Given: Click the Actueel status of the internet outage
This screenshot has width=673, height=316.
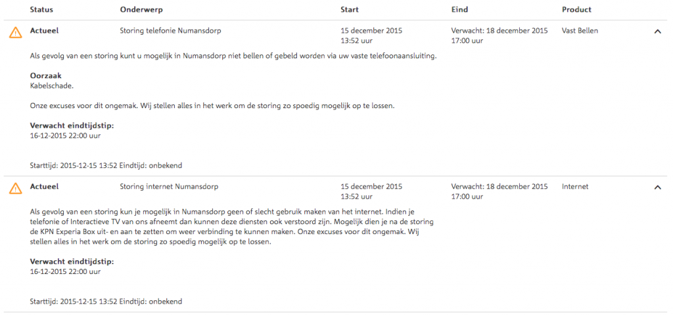Looking at the screenshot, I should (x=44, y=187).
